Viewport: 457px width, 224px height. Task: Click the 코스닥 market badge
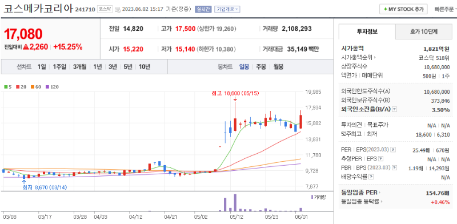[x=105, y=9]
